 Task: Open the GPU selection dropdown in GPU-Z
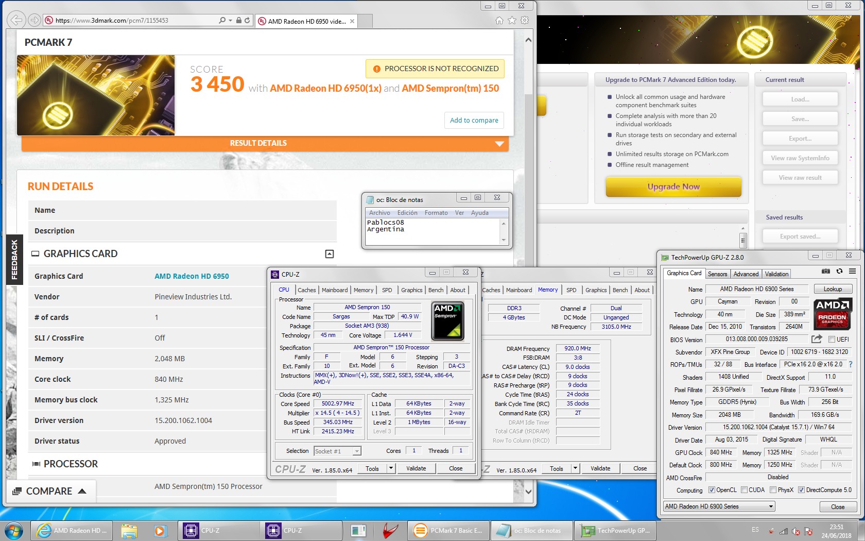click(x=719, y=506)
